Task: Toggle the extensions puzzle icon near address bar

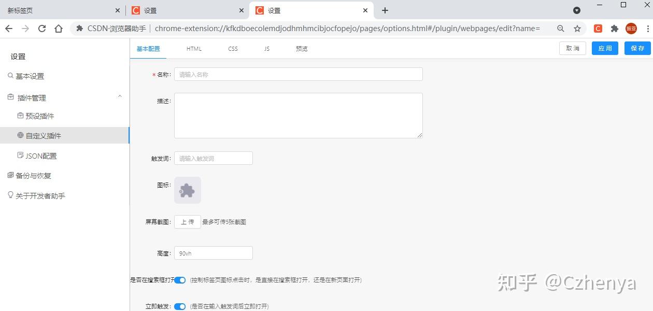Action: coord(614,29)
